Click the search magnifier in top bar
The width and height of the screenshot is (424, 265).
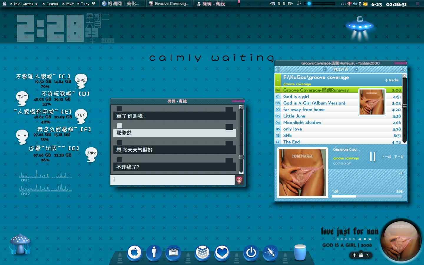tap(418, 4)
